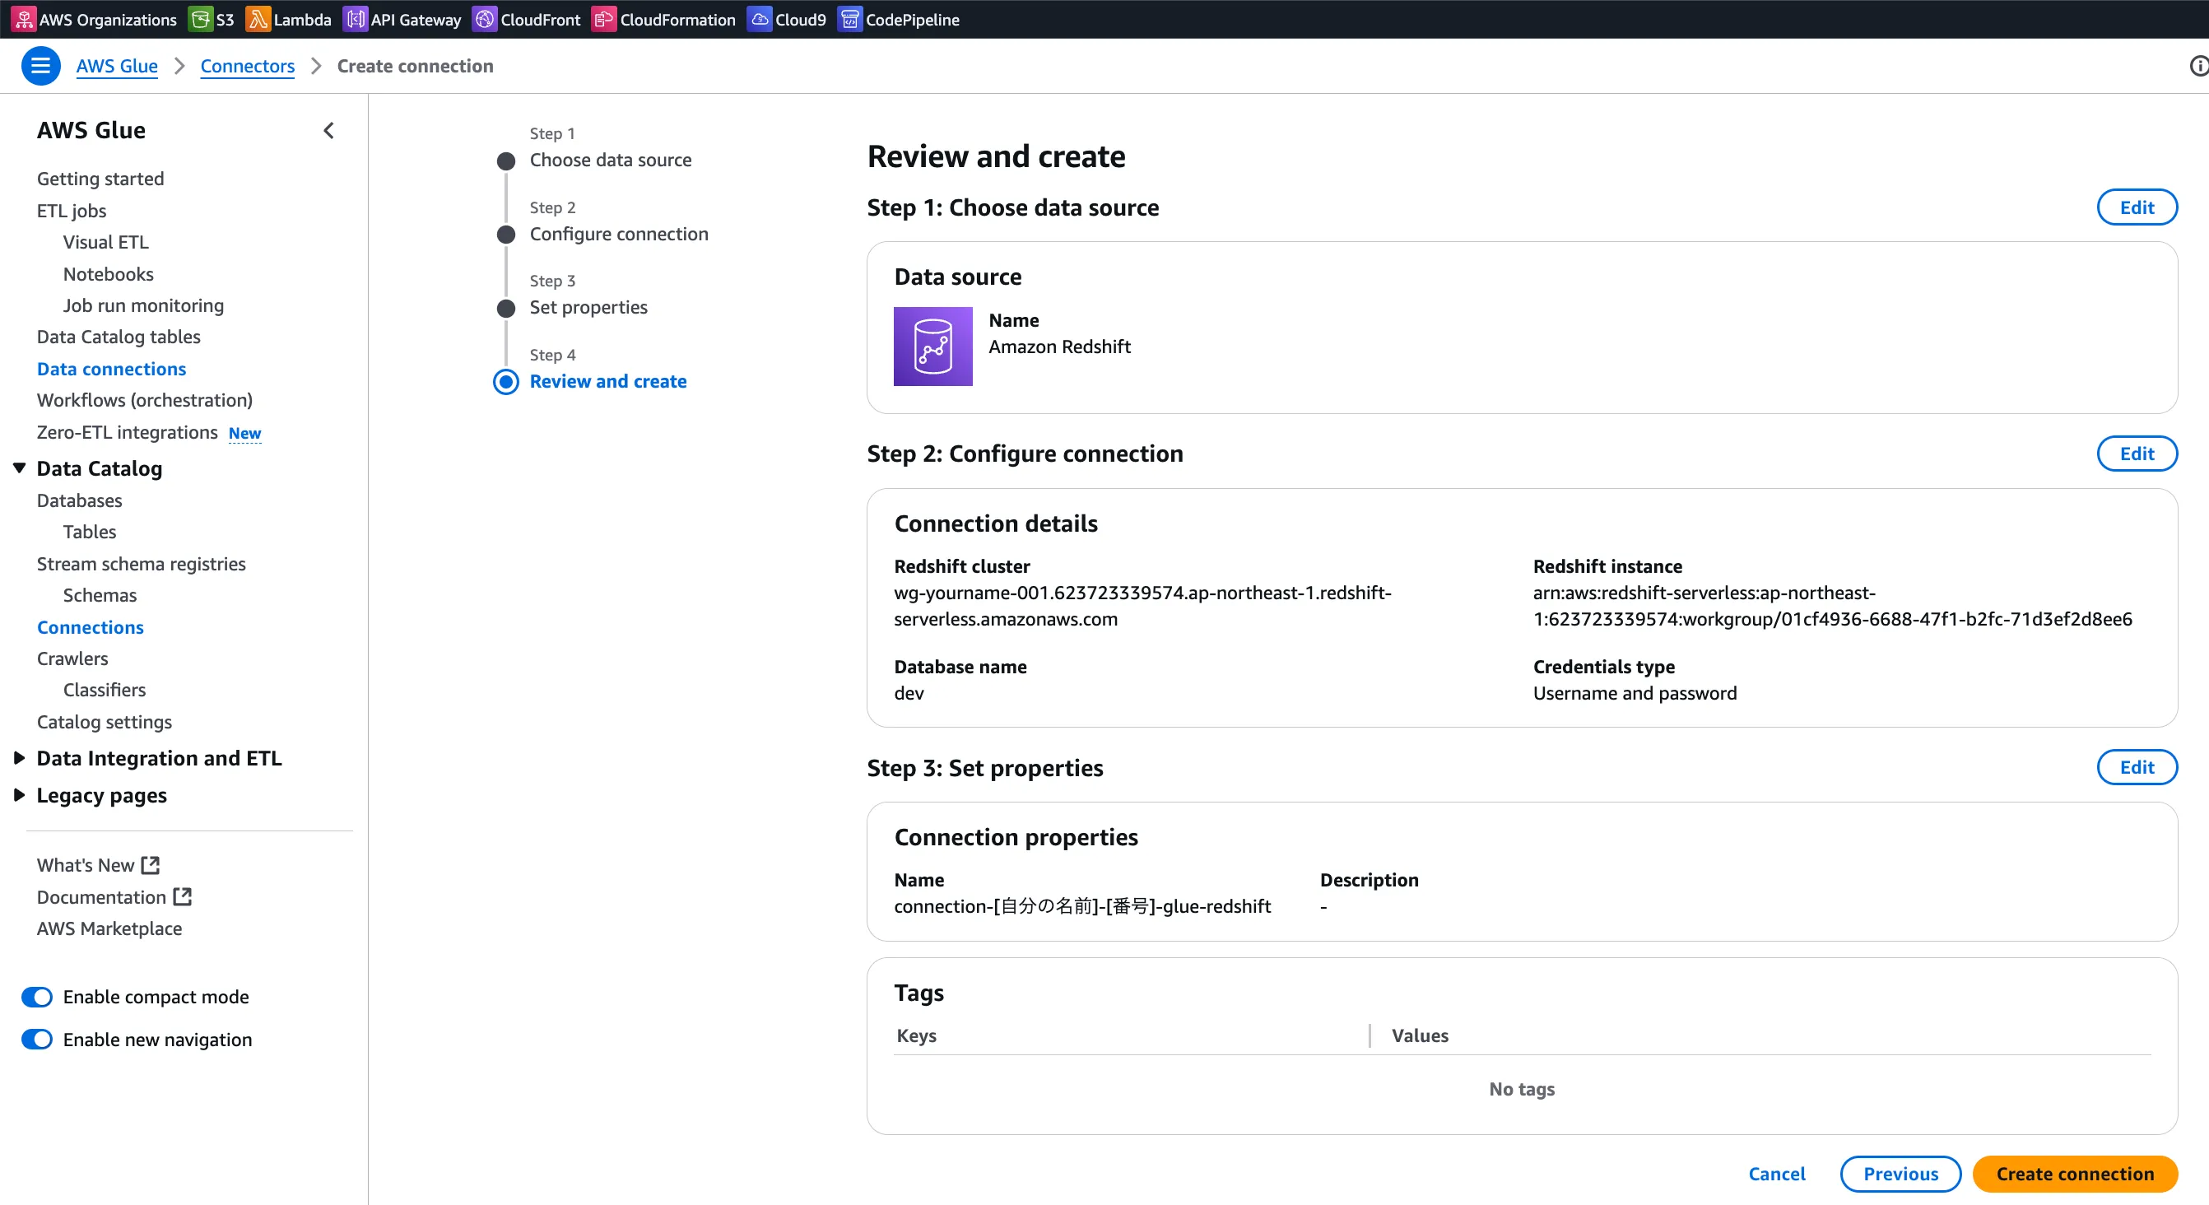The width and height of the screenshot is (2209, 1205).
Task: Click the Create connection button
Action: [x=2073, y=1173]
